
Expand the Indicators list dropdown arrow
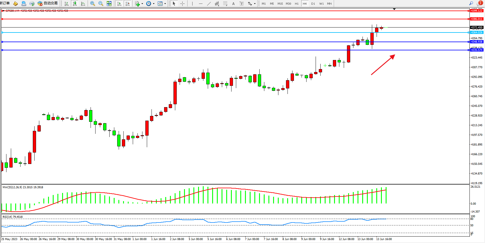(x=142, y=4)
